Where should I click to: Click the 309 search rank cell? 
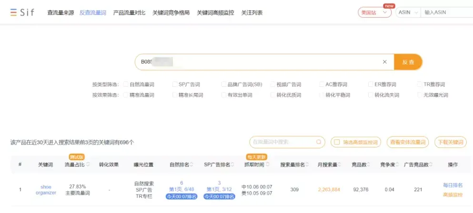[x=294, y=190]
